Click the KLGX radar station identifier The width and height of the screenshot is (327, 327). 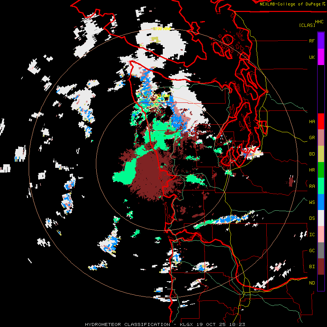pos(187,324)
